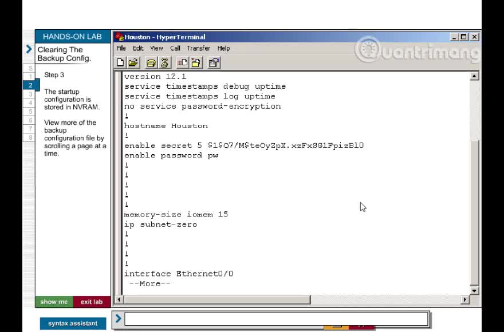Open the Edit menu
The width and height of the screenshot is (504, 332).
138,48
